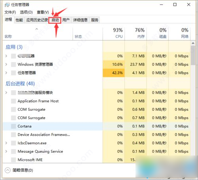Click the Cortana process icon

[x=13, y=126]
